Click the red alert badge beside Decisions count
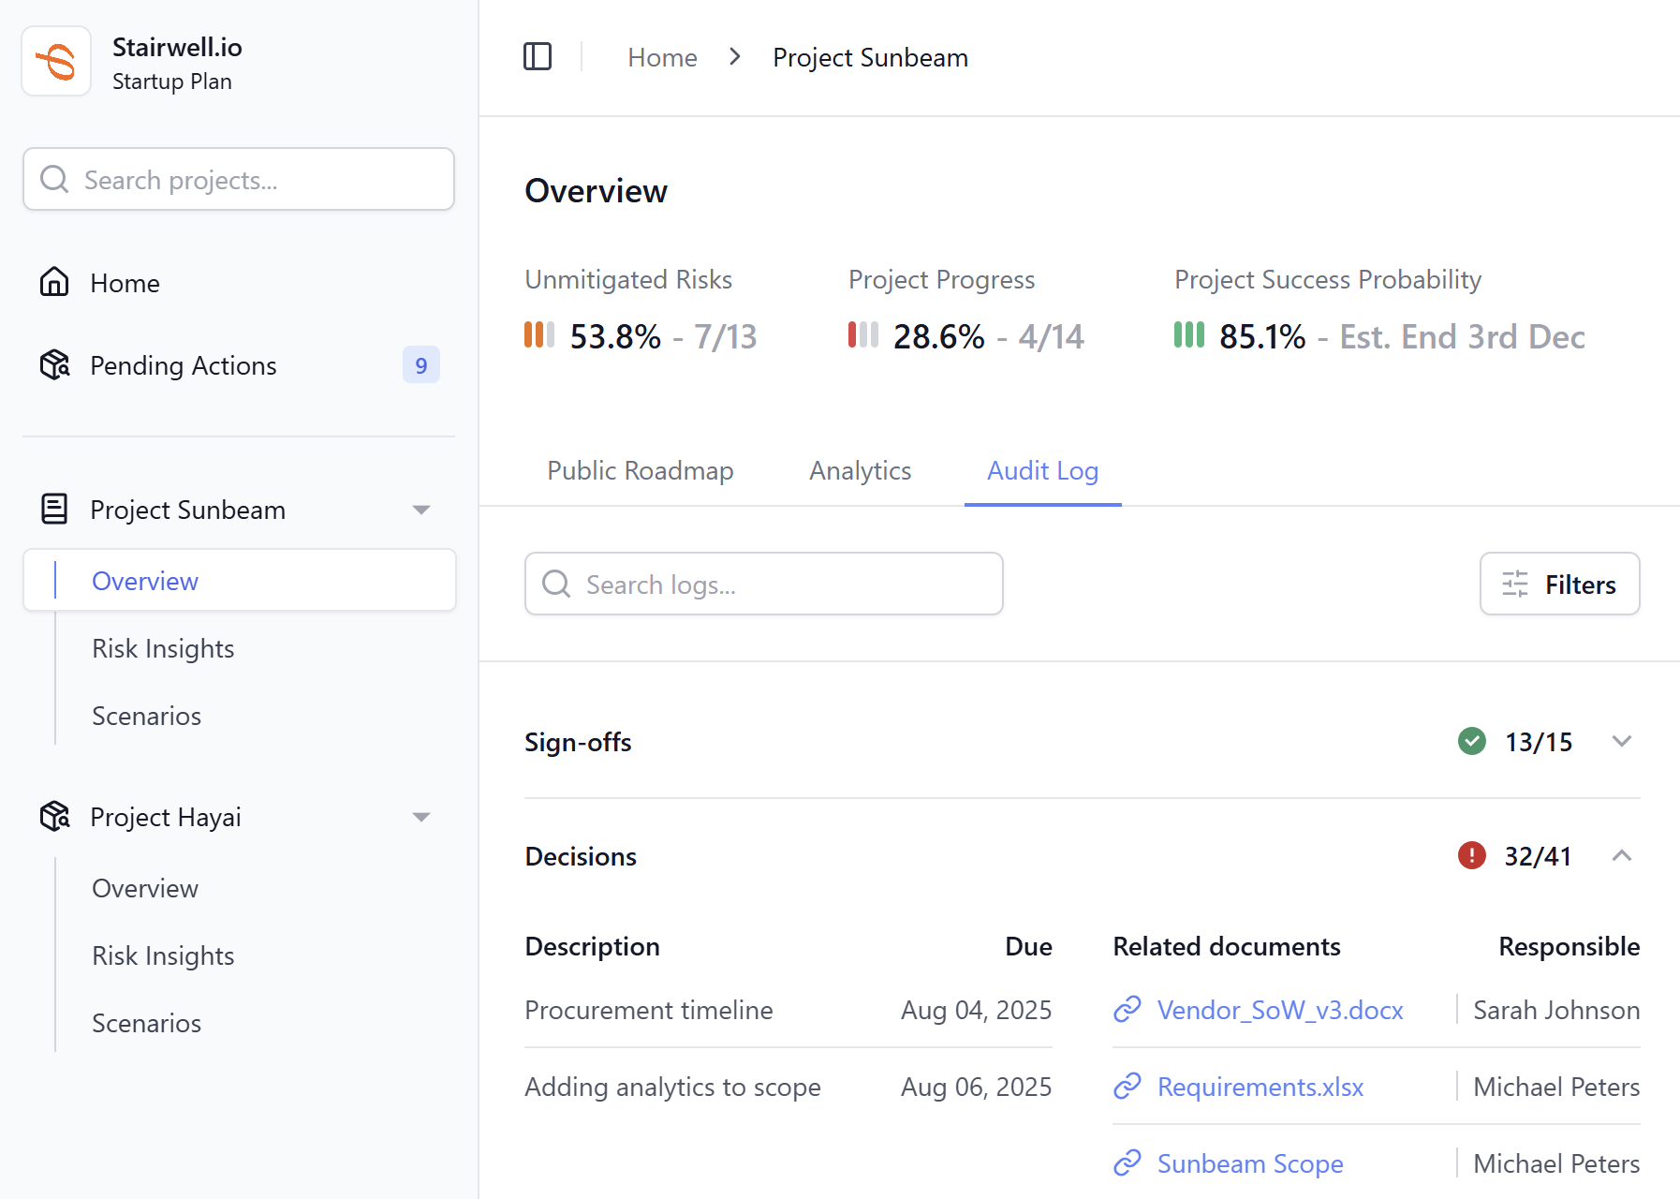Image resolution: width=1680 pixels, height=1199 pixels. (x=1471, y=855)
